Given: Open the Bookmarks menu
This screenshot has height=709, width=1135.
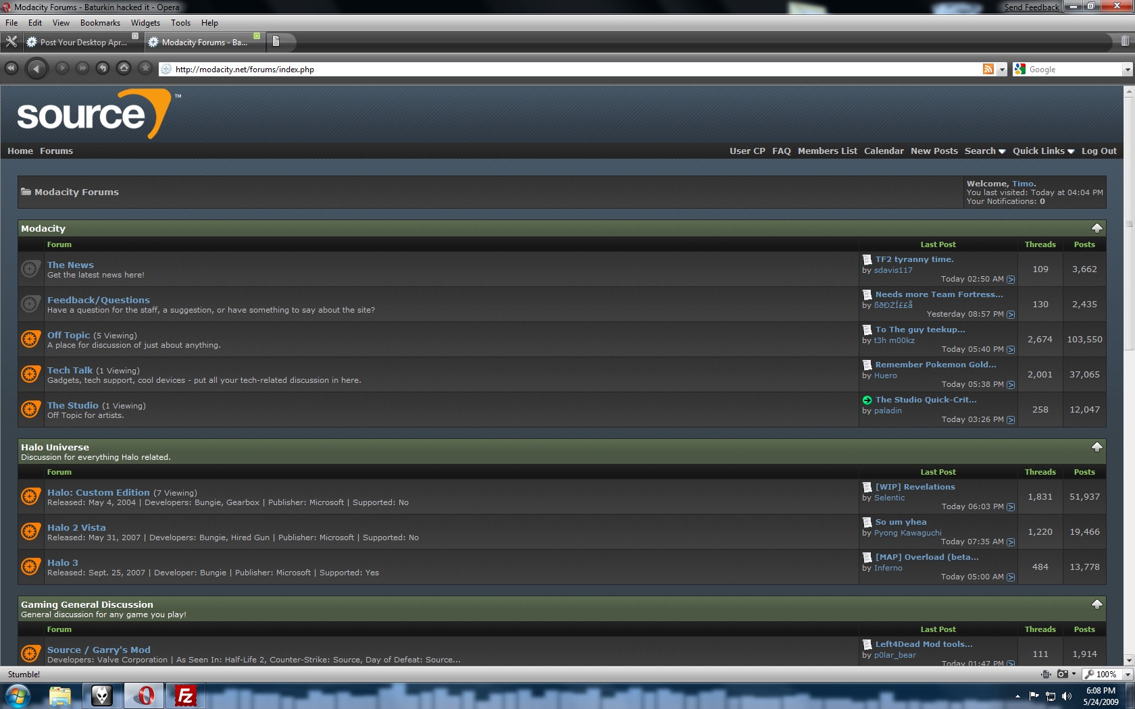Looking at the screenshot, I should pyautogui.click(x=100, y=23).
